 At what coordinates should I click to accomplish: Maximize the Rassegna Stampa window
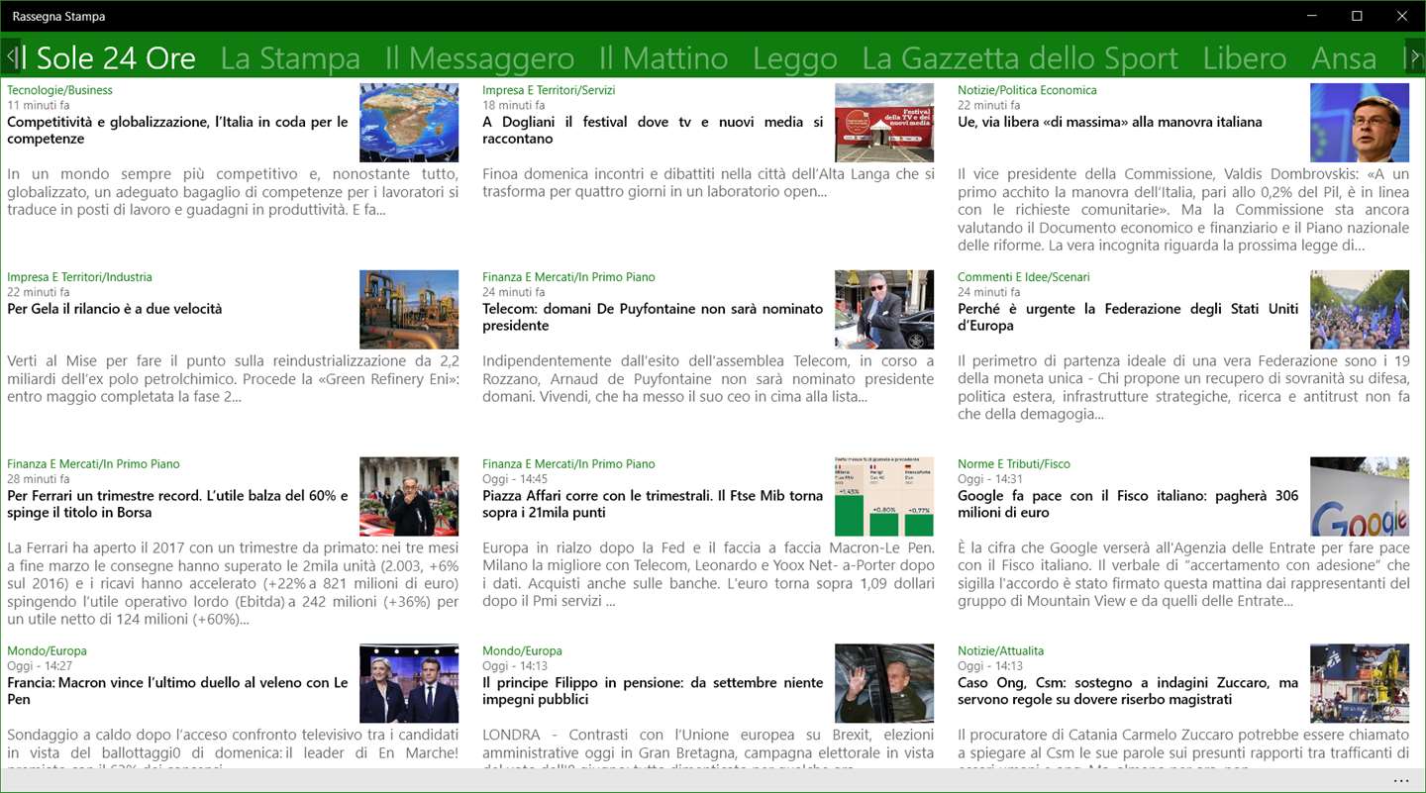click(1357, 16)
